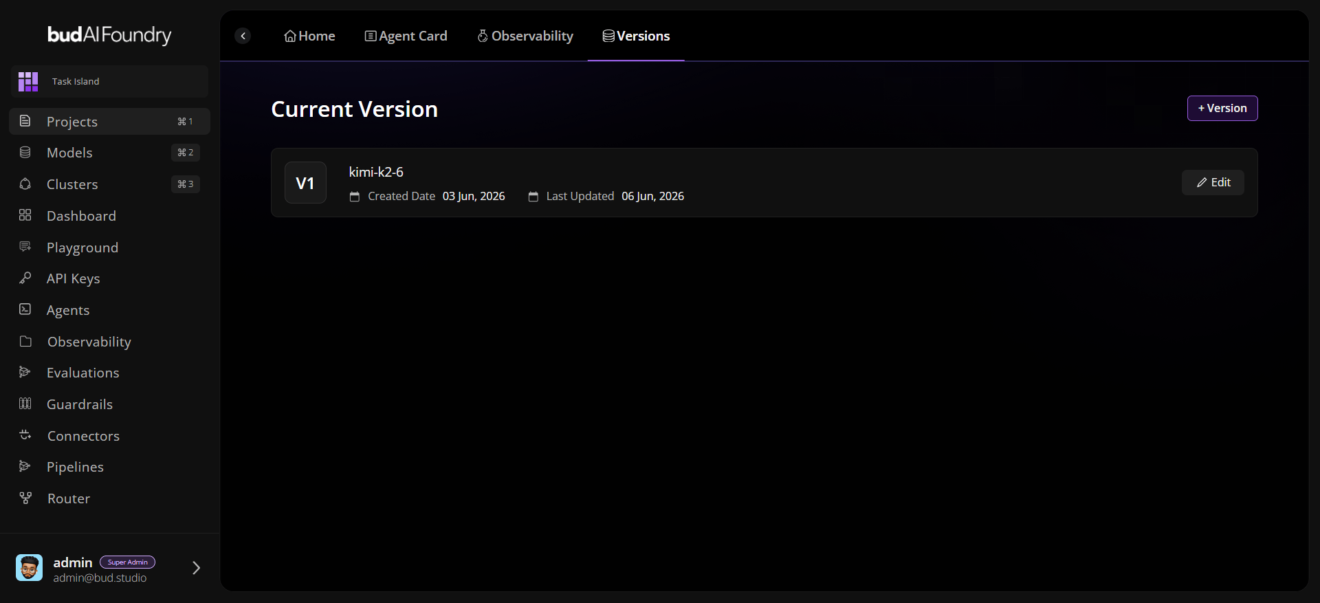Viewport: 1320px width, 603px height.
Task: Click the created date 03 Jun, 2026
Action: tap(474, 196)
